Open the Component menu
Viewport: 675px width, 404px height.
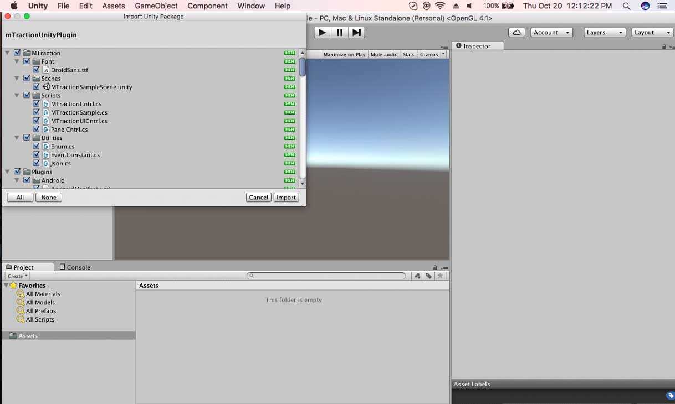pos(208,6)
